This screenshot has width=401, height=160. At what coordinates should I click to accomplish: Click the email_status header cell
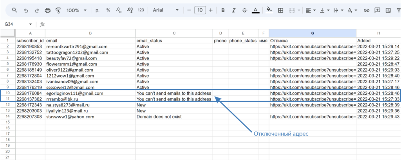(174, 40)
